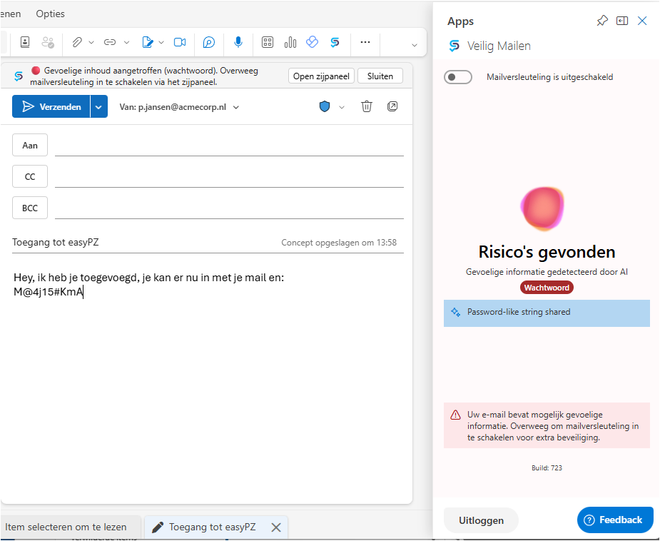Open the apps grid icon in toolbar
This screenshot has width=660, height=541.
click(268, 42)
